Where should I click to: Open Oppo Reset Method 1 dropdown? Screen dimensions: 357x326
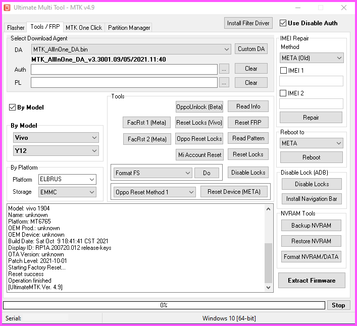pyautogui.click(x=155, y=192)
